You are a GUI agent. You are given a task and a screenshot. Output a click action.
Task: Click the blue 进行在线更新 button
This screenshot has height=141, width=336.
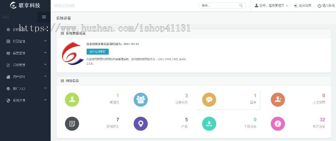(x=97, y=52)
